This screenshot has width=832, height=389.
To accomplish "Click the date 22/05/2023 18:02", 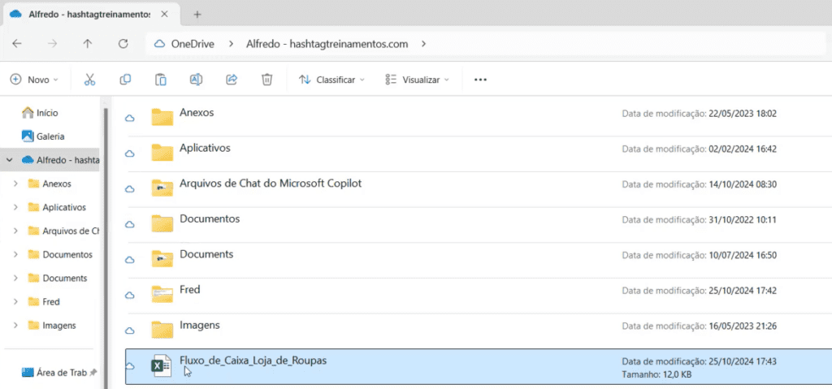I will [x=743, y=114].
